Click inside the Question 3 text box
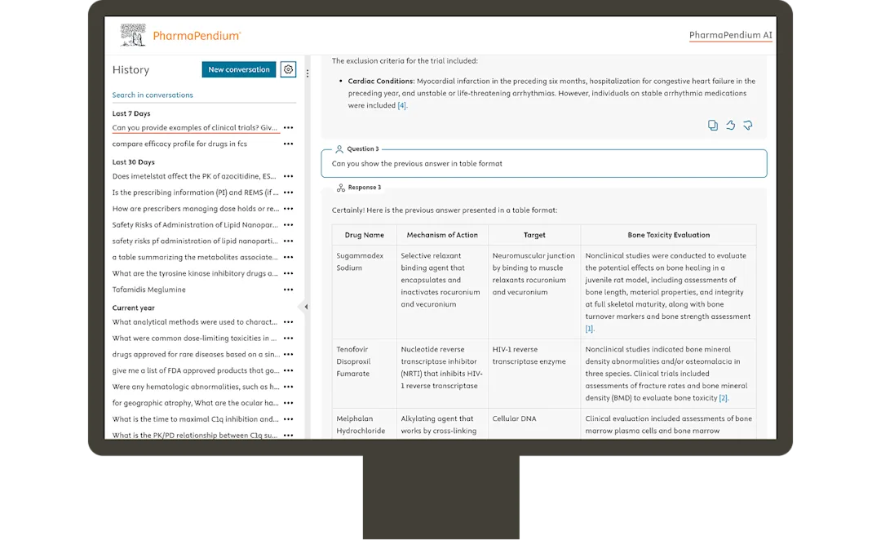Screen dimensions: 881x540 click(x=547, y=163)
